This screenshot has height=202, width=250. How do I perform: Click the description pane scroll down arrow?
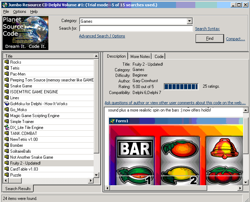click(x=245, y=182)
